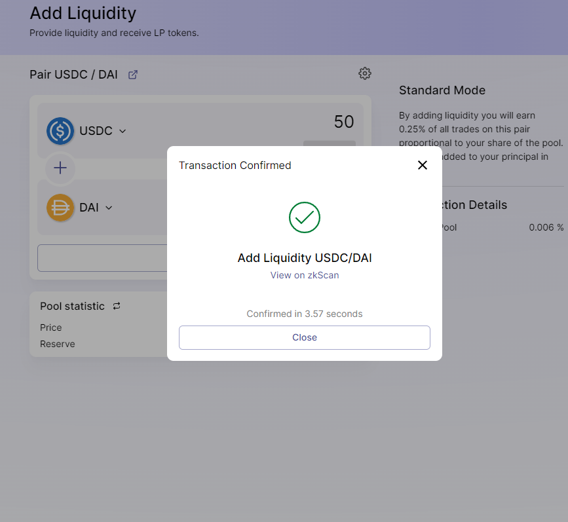This screenshot has height=522, width=568.
Task: Click the Provide liquidity and receive LP tokens subtitle
Action: coord(114,33)
